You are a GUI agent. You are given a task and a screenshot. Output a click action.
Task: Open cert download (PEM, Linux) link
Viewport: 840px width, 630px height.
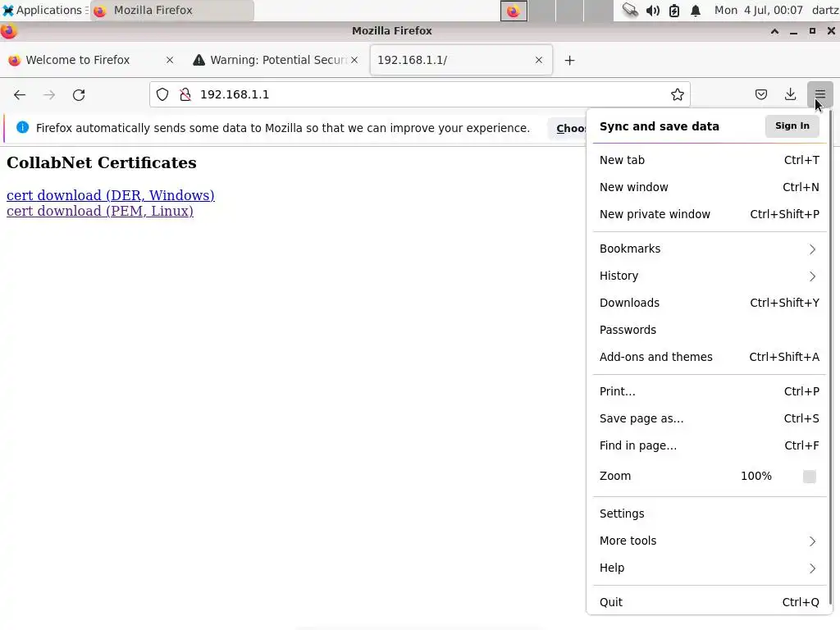click(x=99, y=211)
